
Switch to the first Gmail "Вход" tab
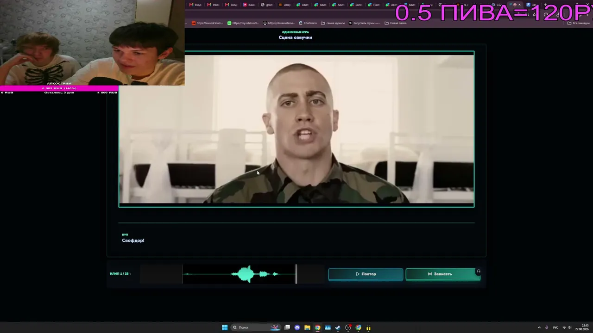click(x=196, y=5)
